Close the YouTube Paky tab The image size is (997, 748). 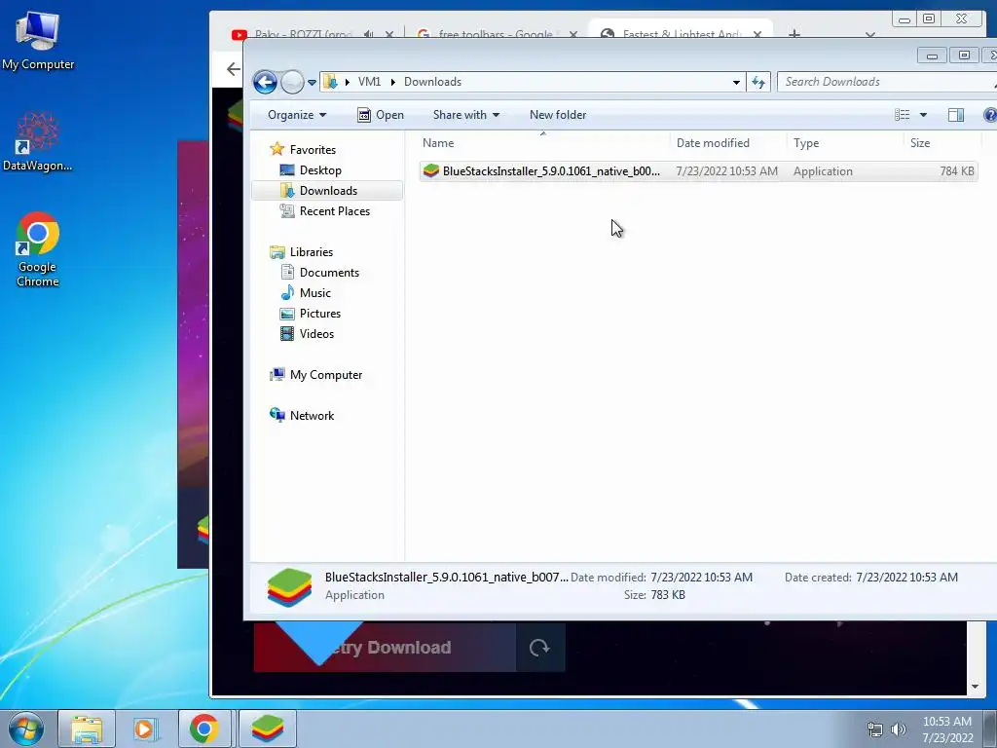coord(389,34)
